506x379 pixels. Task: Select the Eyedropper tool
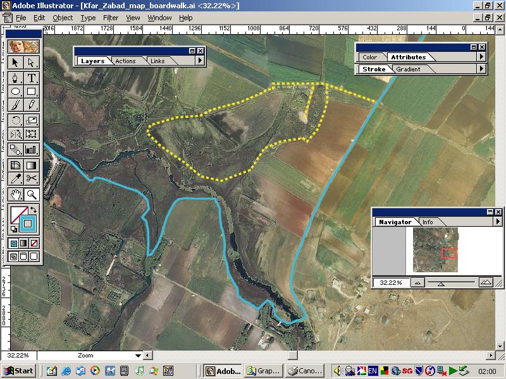coord(16,179)
